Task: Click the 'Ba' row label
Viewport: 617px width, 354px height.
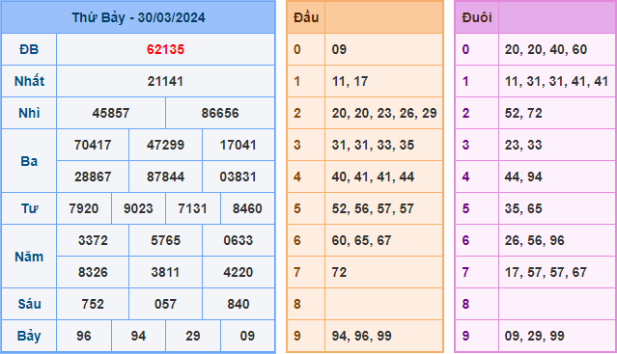Action: coord(29,161)
